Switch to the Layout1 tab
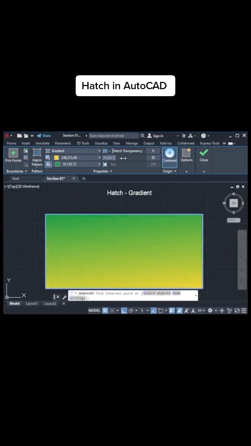The width and height of the screenshot is (251, 446). point(32,303)
